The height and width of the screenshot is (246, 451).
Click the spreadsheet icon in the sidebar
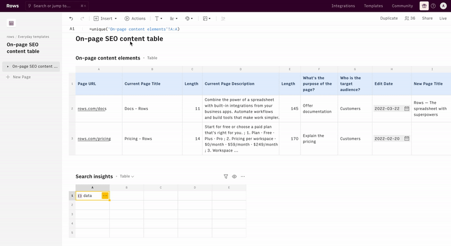pos(11,23)
